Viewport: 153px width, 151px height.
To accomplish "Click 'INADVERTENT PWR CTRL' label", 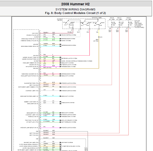I will pos(31,83).
